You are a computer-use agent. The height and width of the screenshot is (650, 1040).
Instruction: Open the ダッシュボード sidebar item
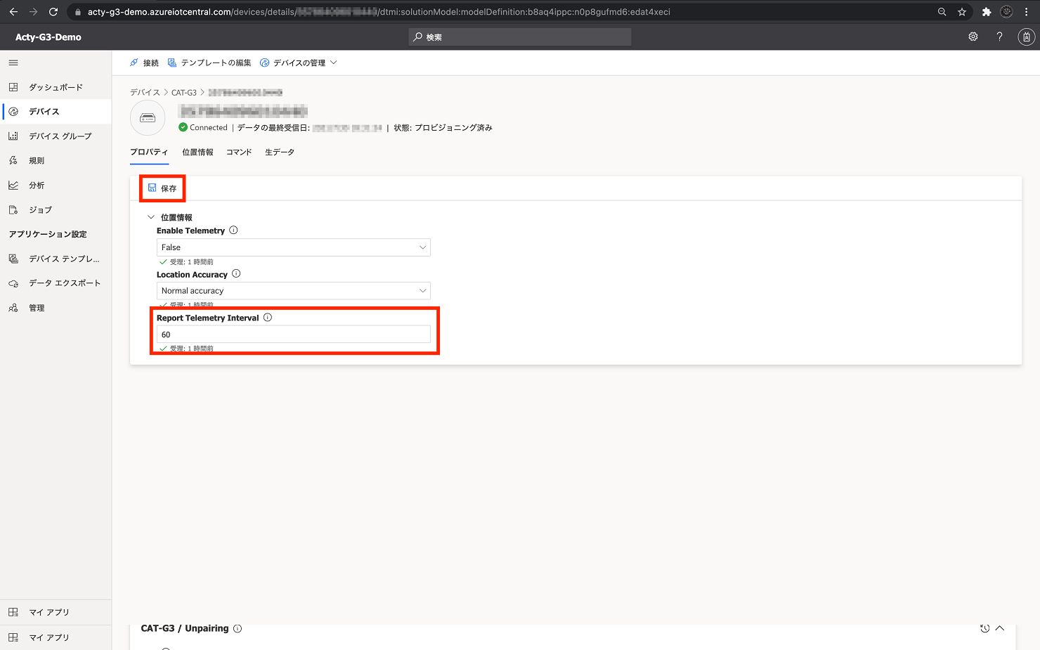click(x=56, y=87)
